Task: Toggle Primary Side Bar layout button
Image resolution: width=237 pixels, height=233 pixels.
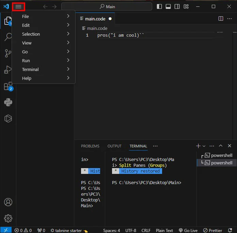Action: click(159, 6)
